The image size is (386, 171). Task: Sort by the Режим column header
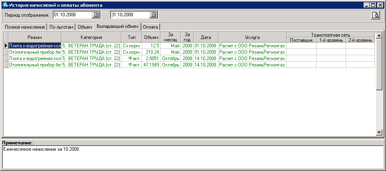35,37
